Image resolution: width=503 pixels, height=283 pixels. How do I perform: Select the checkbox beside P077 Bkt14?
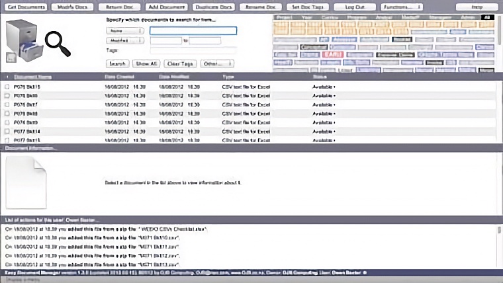click(7, 131)
